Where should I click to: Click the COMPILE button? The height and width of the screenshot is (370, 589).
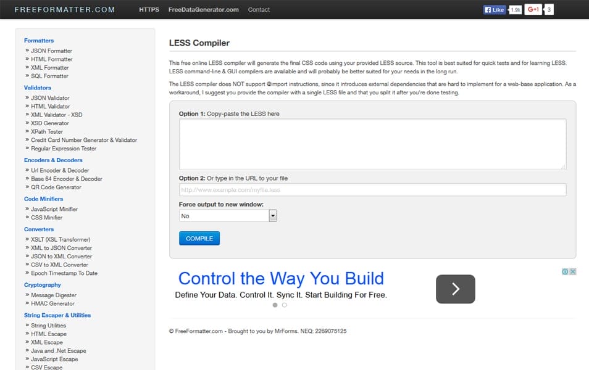[x=199, y=238]
